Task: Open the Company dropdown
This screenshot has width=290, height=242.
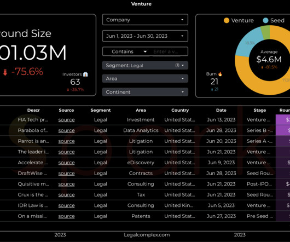Action: click(145, 20)
